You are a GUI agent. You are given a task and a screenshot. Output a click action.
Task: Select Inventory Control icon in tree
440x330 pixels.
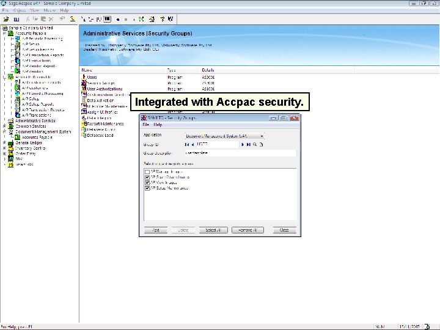tap(10, 148)
